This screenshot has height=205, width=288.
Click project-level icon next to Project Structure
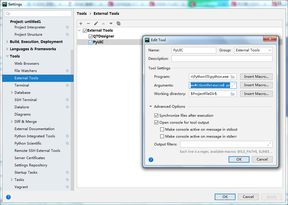(x=68, y=35)
